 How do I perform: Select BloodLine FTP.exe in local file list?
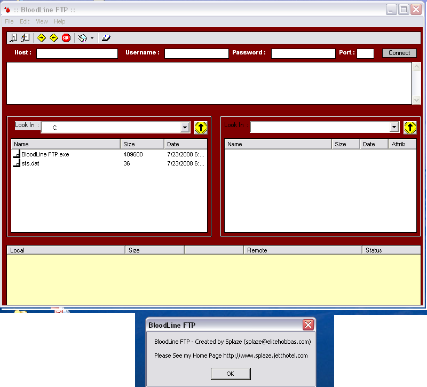point(45,154)
